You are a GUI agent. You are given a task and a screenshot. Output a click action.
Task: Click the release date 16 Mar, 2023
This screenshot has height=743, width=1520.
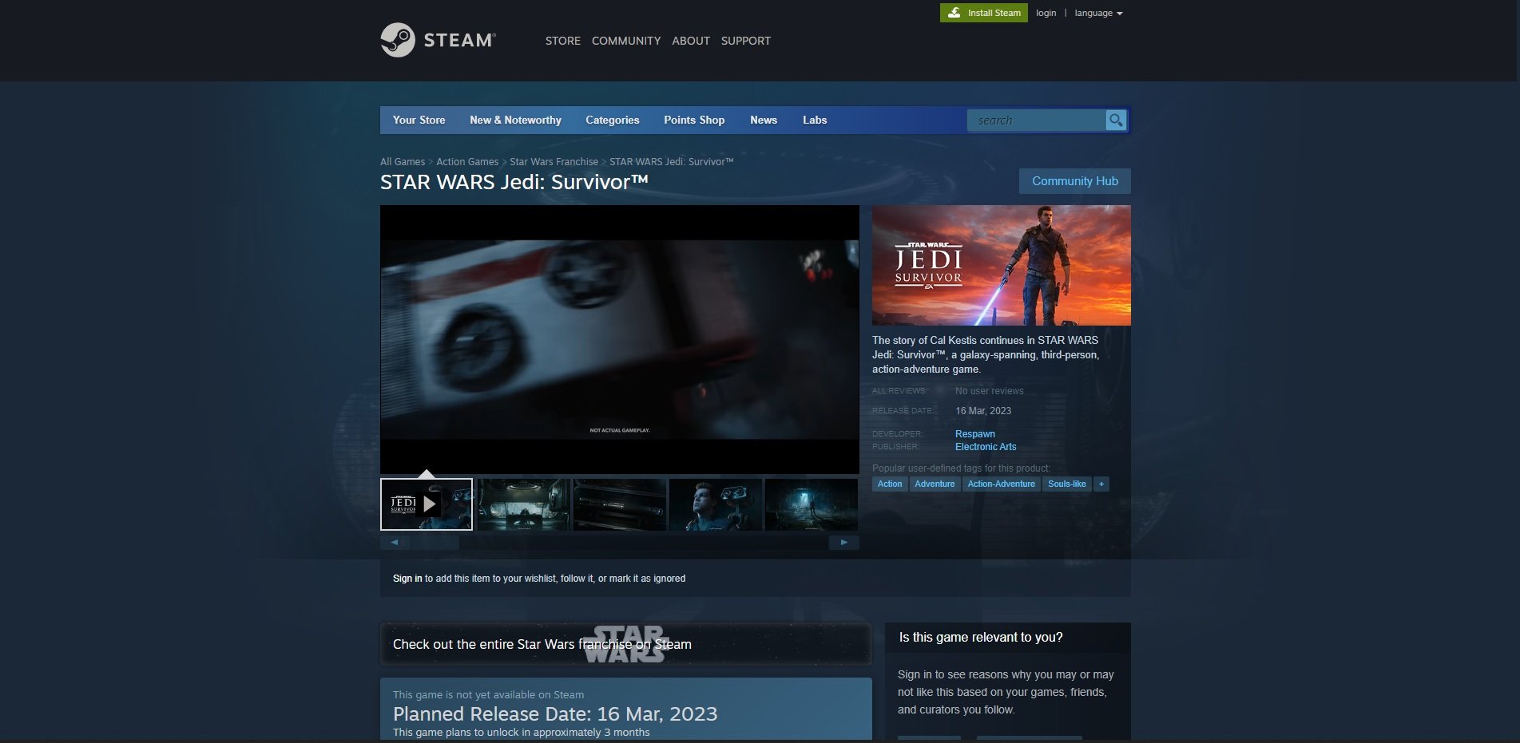point(983,411)
